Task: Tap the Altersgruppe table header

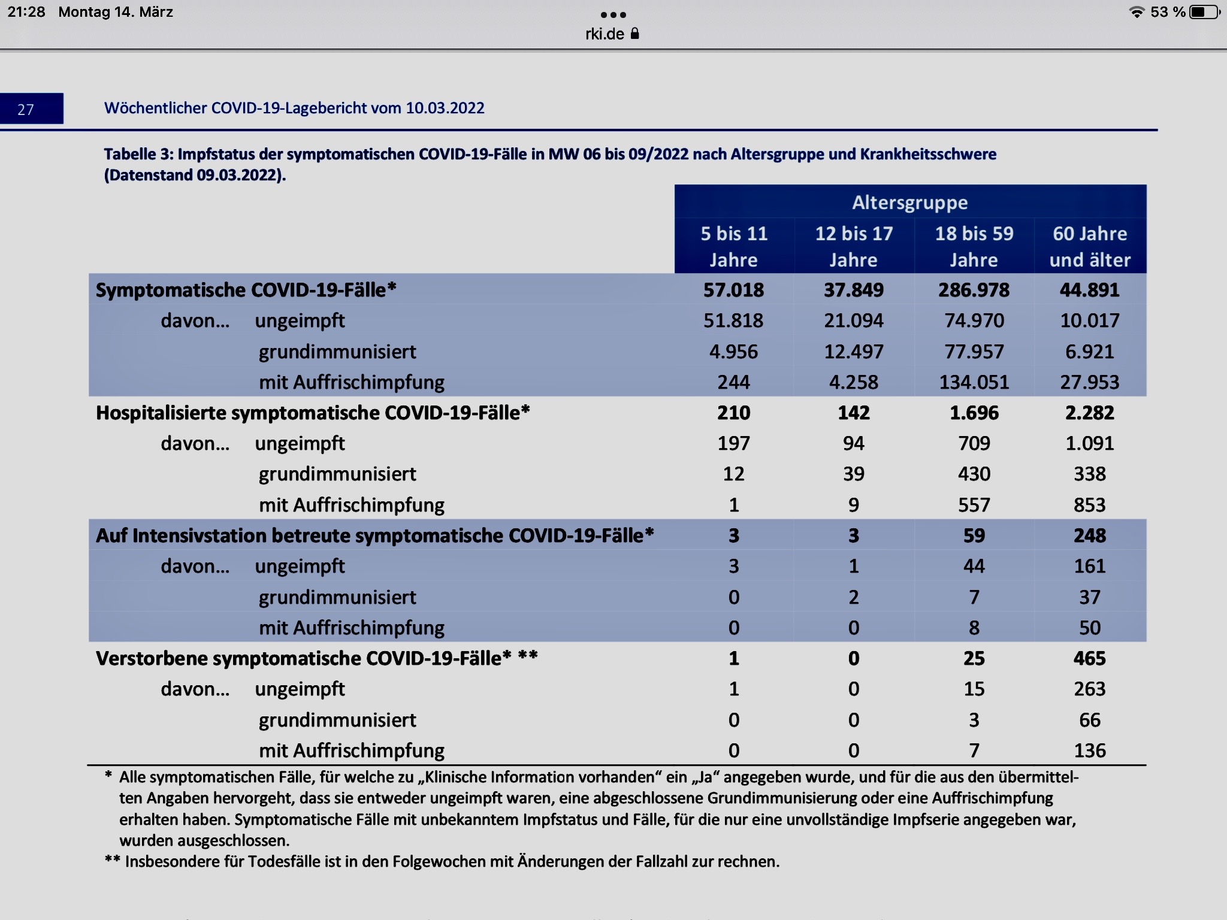Action: [909, 202]
